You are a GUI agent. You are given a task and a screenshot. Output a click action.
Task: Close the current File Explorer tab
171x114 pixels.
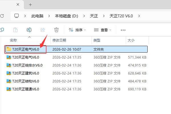18,5
